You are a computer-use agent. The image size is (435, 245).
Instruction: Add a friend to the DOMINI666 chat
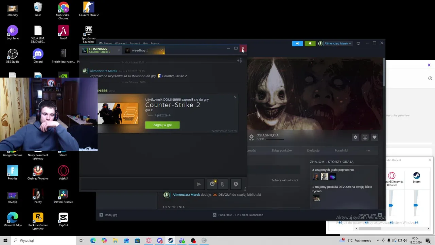240,61
